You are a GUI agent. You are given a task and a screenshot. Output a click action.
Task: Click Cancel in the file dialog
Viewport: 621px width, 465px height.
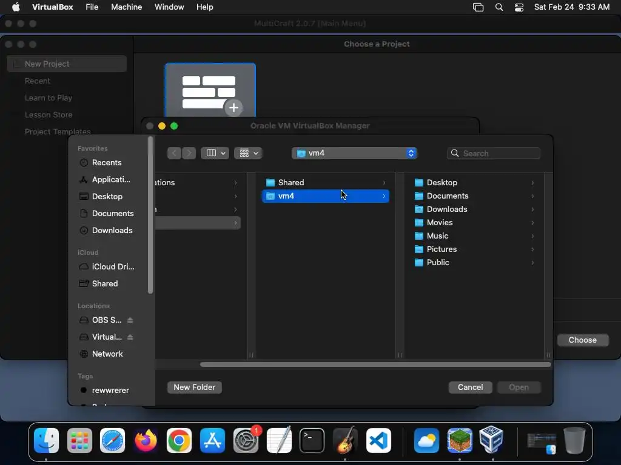coord(470,387)
